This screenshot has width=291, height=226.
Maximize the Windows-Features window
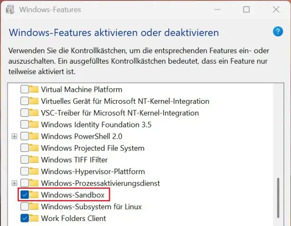click(246, 9)
